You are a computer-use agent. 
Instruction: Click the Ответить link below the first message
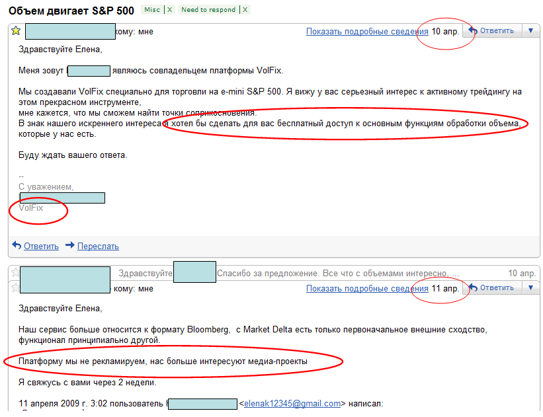coord(41,246)
